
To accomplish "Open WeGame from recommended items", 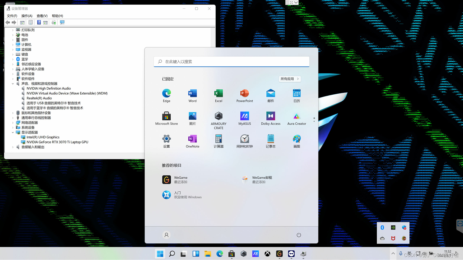I will 175,180.
